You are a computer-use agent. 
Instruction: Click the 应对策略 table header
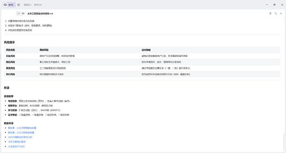[x=210, y=50]
